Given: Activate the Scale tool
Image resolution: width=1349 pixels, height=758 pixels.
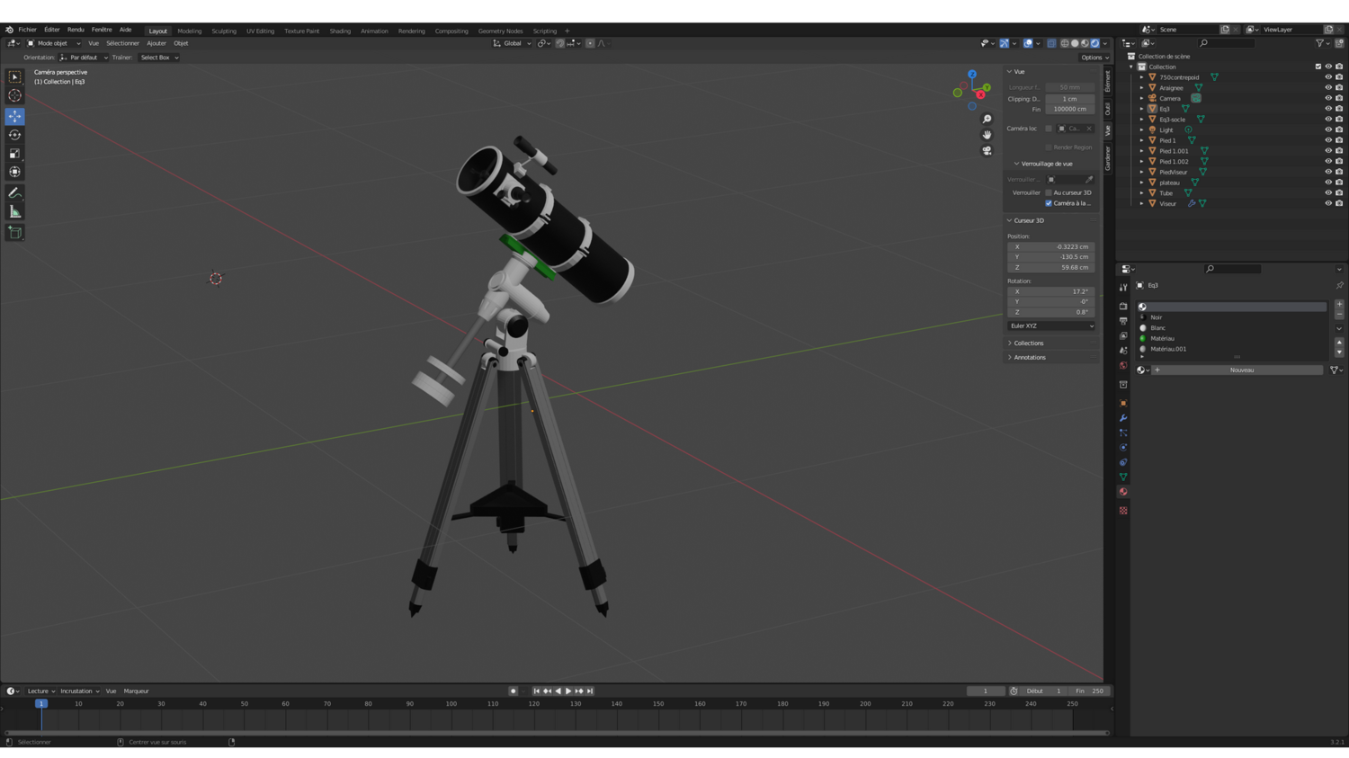Looking at the screenshot, I should pos(14,154).
